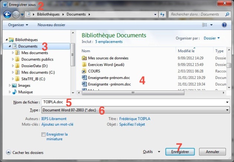The width and height of the screenshot is (234, 162).
Task: Open the Organiser par Dossier dropdown
Action: click(x=212, y=38)
